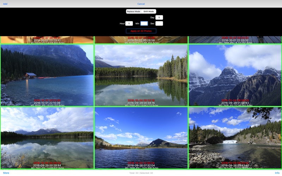The width and height of the screenshot is (282, 176).
Task: Click the Hour label
Action: point(122,24)
